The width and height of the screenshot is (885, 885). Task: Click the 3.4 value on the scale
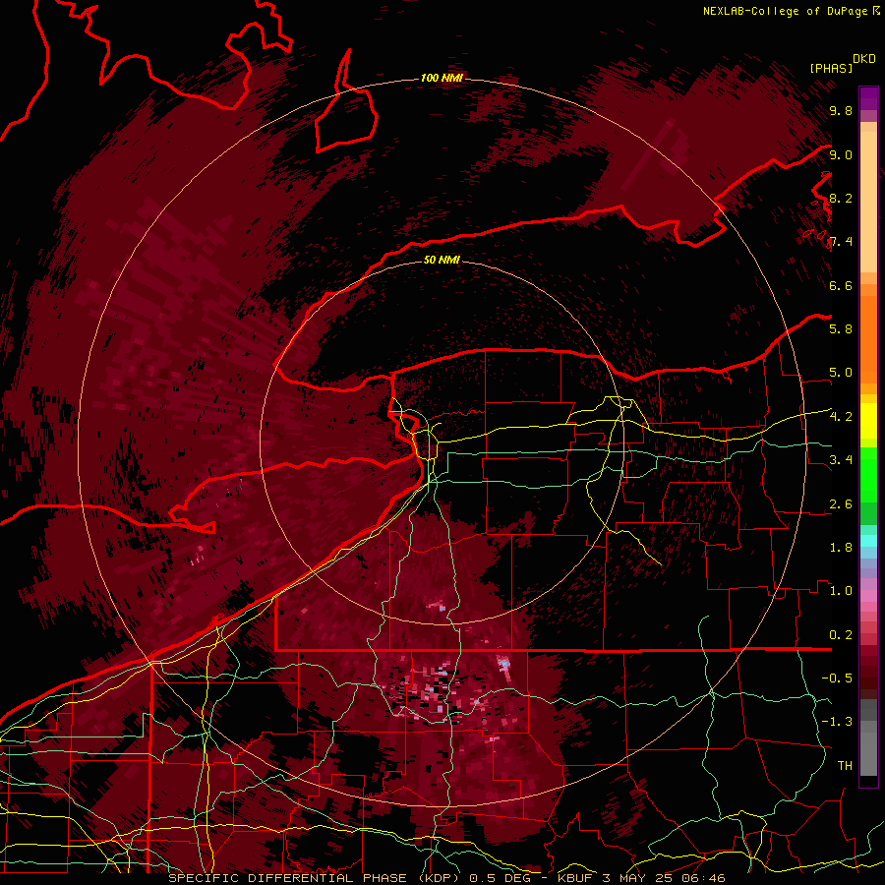tap(841, 460)
